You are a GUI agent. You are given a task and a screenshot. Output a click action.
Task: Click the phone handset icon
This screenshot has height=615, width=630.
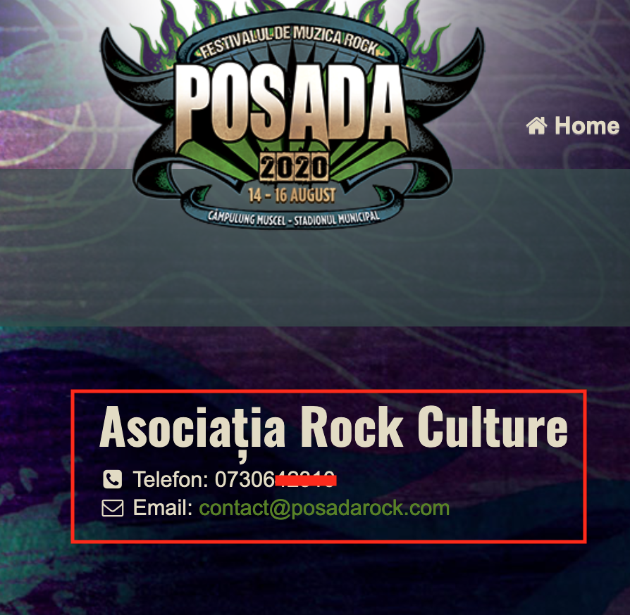(x=113, y=479)
